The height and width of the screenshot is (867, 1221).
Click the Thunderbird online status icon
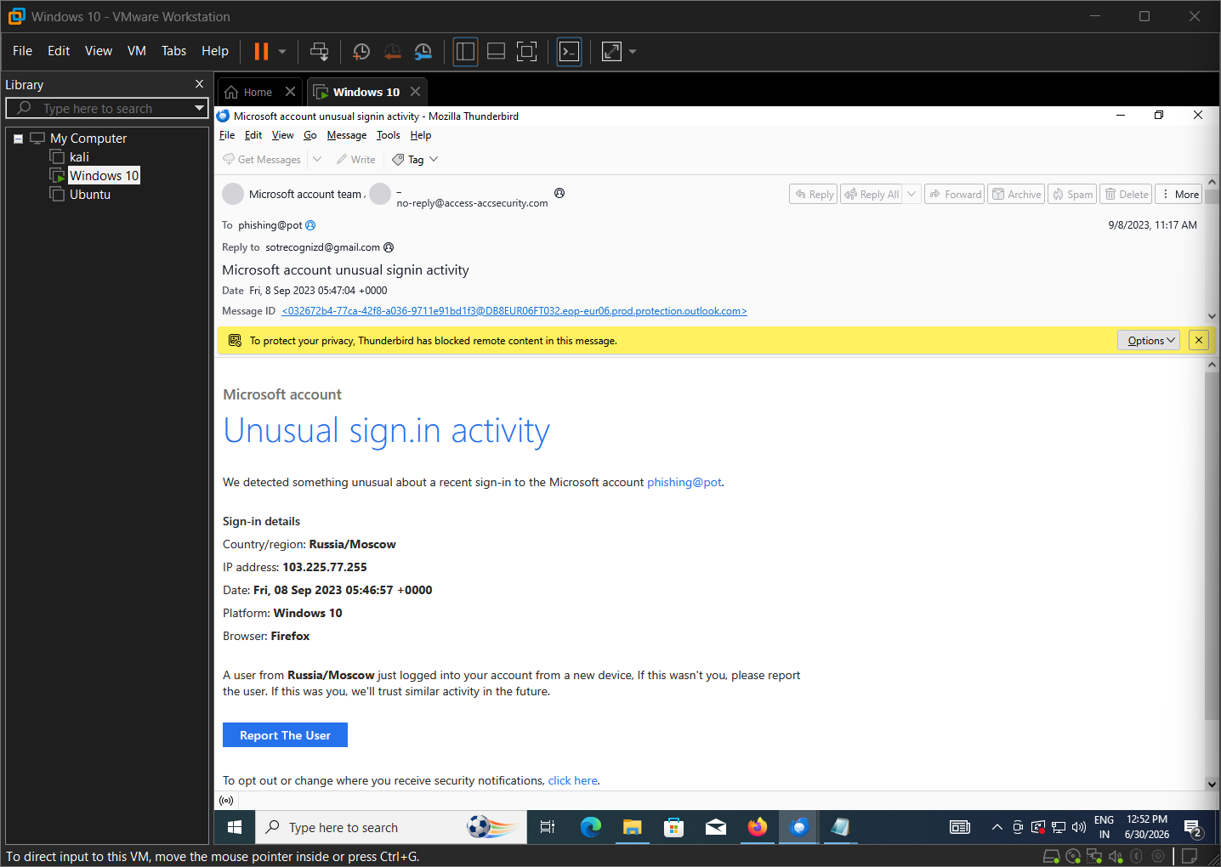[x=226, y=801]
